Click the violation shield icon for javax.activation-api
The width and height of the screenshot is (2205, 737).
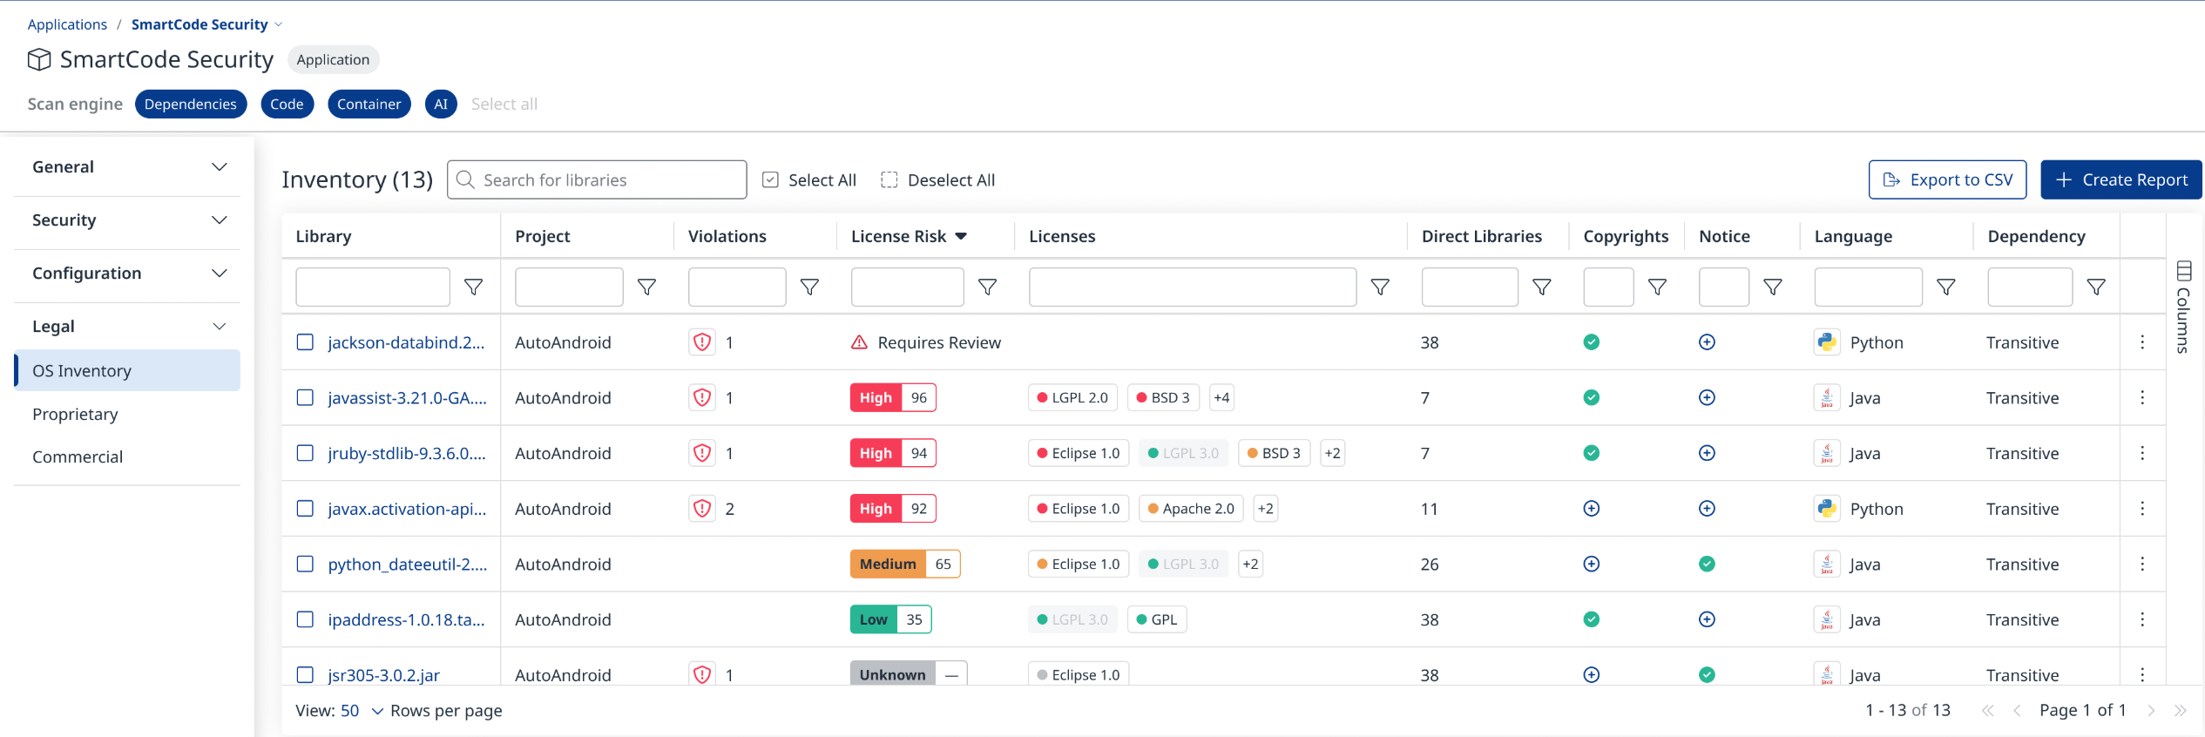point(702,509)
